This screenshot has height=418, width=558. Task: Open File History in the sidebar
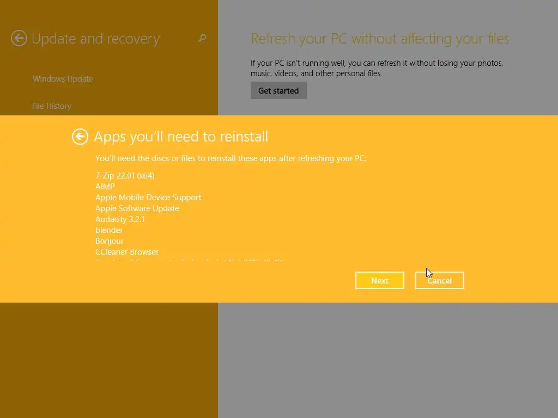coord(52,106)
